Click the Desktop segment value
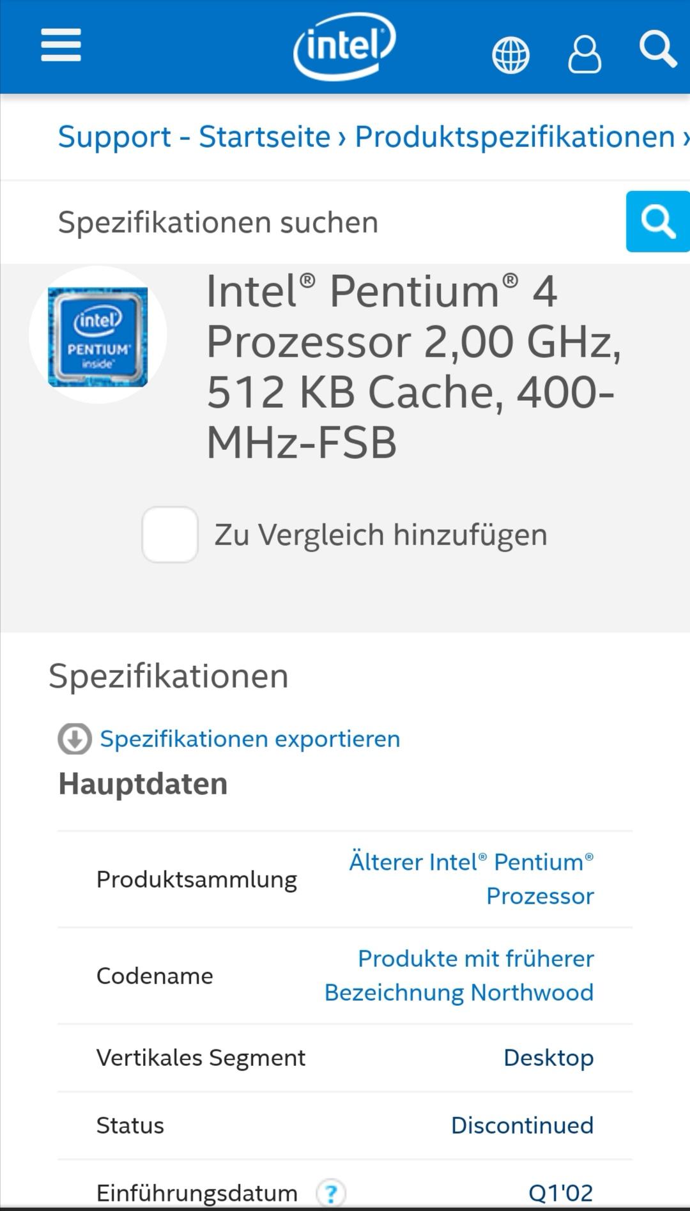Image resolution: width=690 pixels, height=1211 pixels. (549, 1058)
